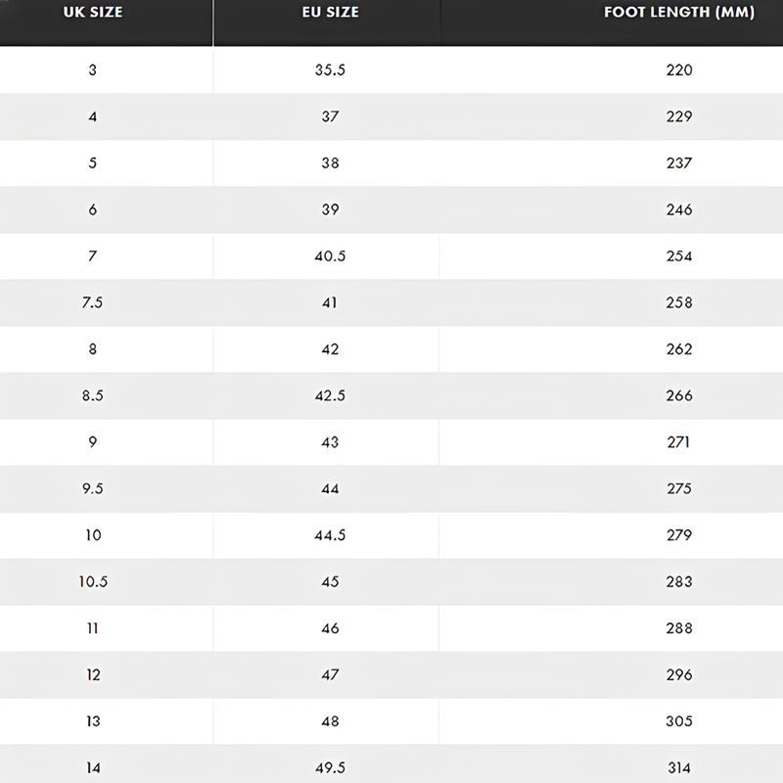Screen dimensions: 783x783
Task: Select UK size 3 cell
Action: click(93, 69)
